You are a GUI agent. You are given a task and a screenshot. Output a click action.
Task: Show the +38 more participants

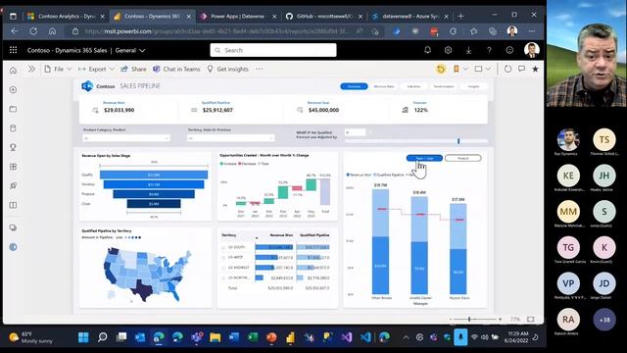click(604, 320)
